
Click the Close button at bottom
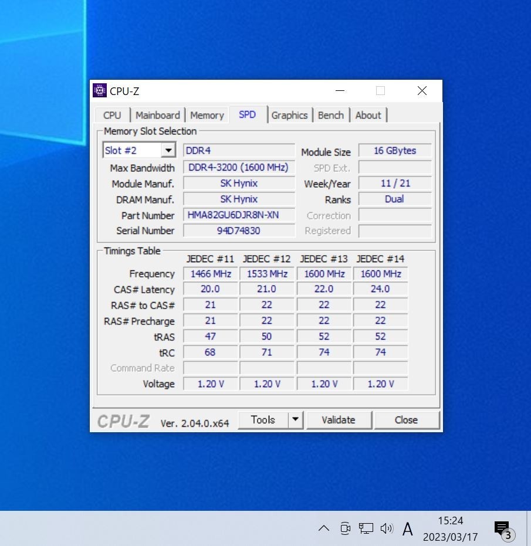click(406, 419)
